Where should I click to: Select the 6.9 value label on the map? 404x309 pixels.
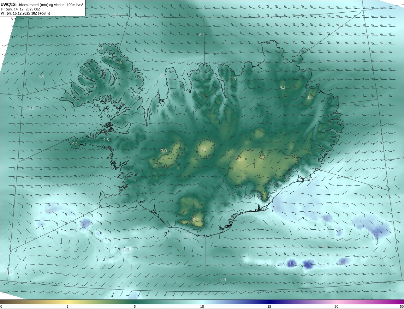41,77
